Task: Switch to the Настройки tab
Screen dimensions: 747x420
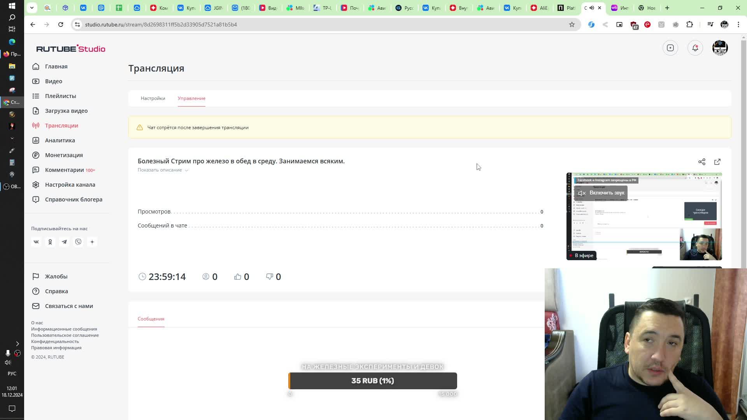Action: coord(153,98)
